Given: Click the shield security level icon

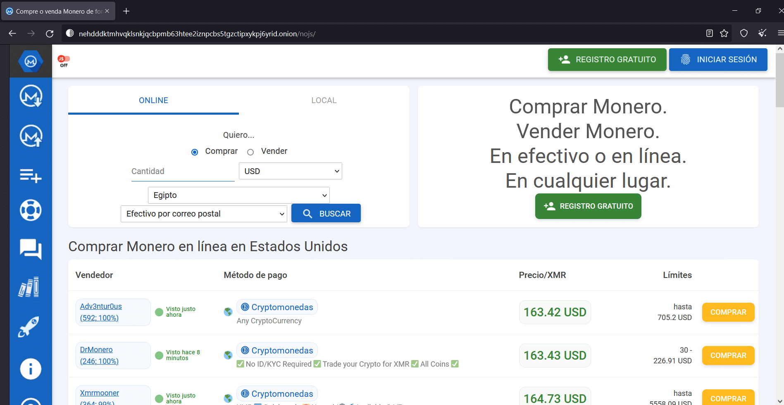Looking at the screenshot, I should pos(744,33).
